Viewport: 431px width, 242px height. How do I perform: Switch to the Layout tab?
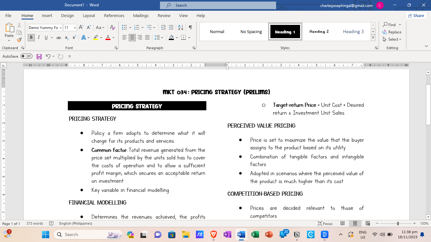pyautogui.click(x=89, y=15)
